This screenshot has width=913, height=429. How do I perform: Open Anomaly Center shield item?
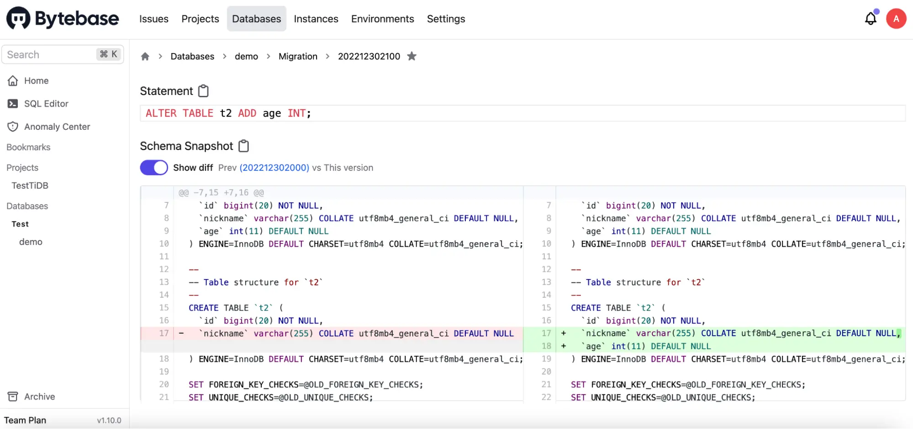click(x=48, y=127)
